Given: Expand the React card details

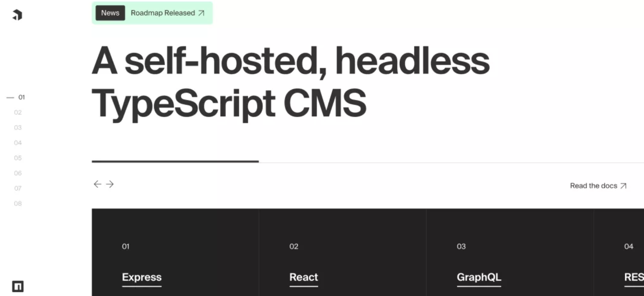Looking at the screenshot, I should [303, 277].
